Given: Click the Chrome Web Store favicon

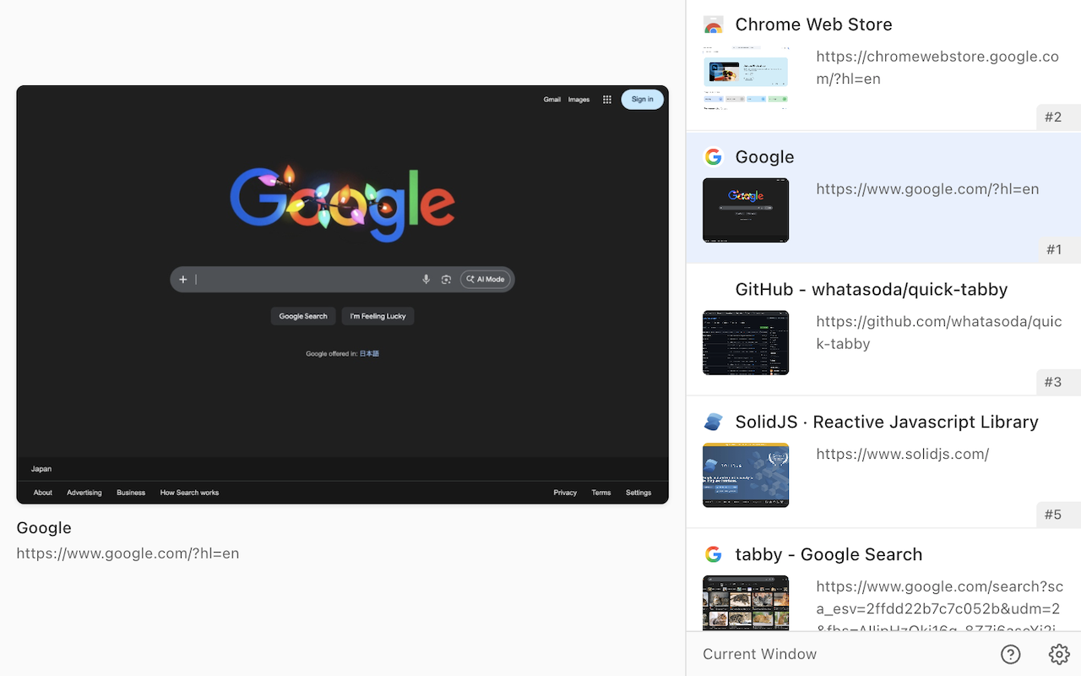Looking at the screenshot, I should pyautogui.click(x=713, y=25).
